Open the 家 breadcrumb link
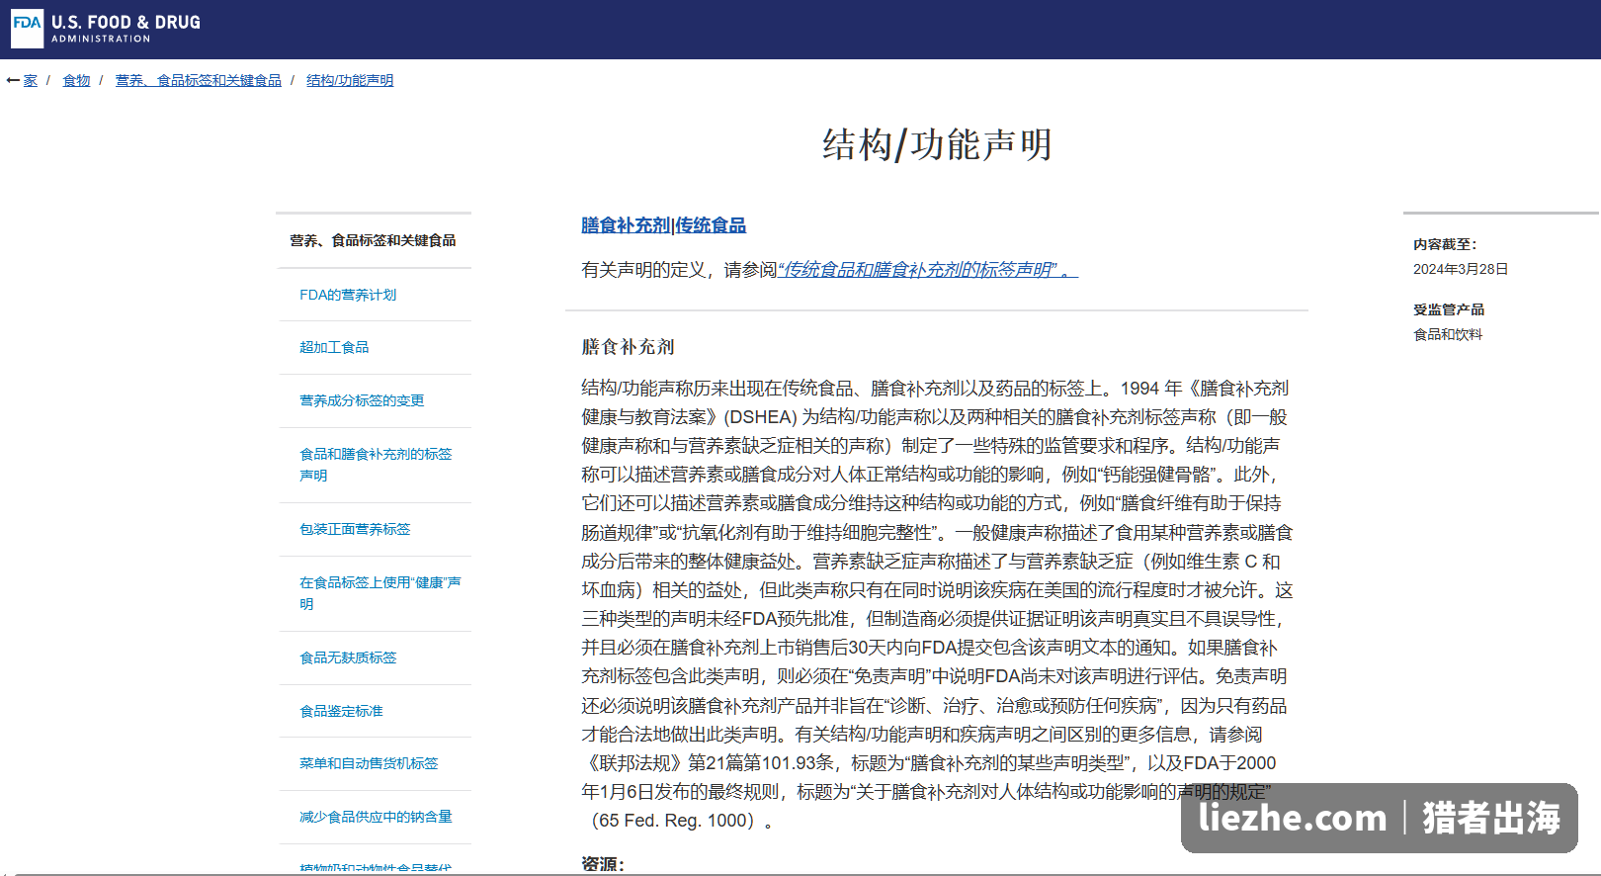Image resolution: width=1601 pixels, height=876 pixels. [x=31, y=81]
